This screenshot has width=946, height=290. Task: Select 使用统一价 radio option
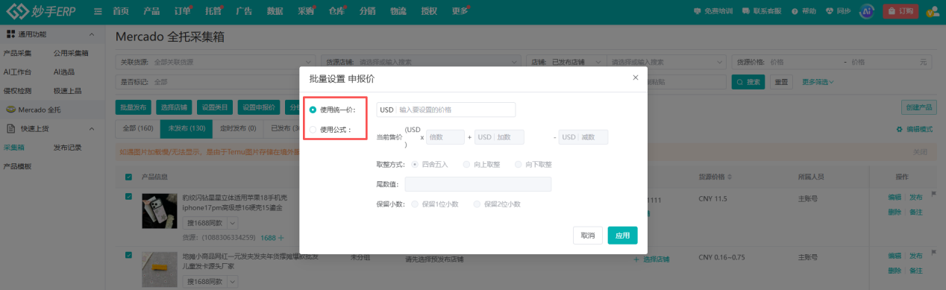pyautogui.click(x=313, y=110)
